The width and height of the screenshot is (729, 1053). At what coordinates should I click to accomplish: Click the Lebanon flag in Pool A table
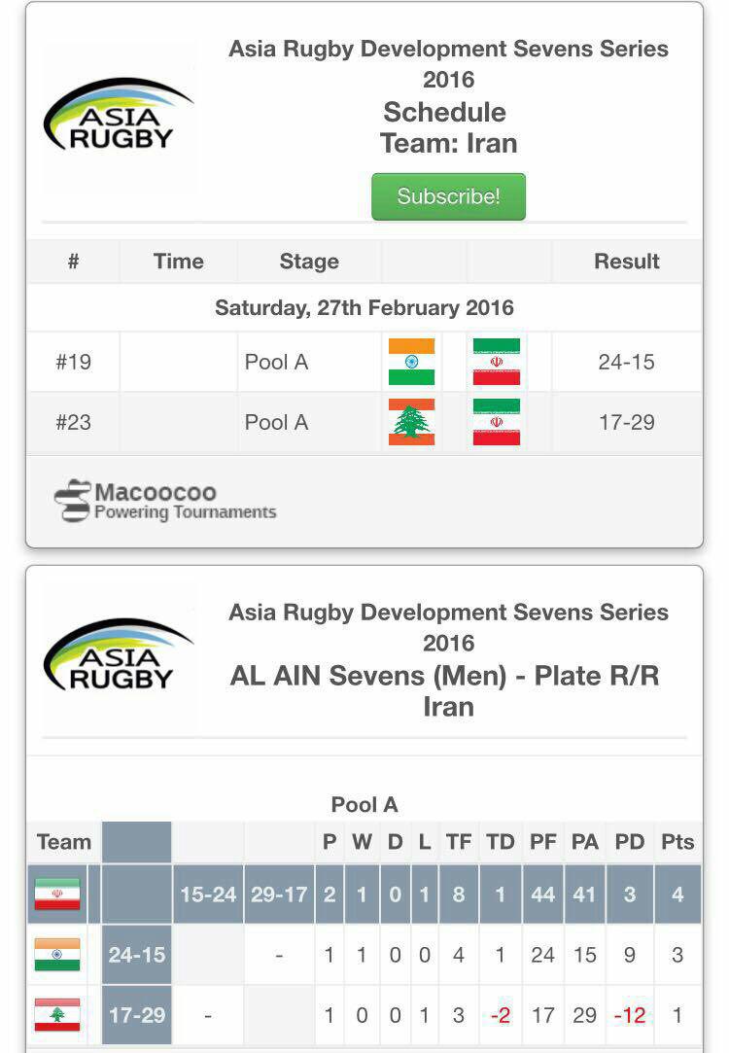point(57,1015)
